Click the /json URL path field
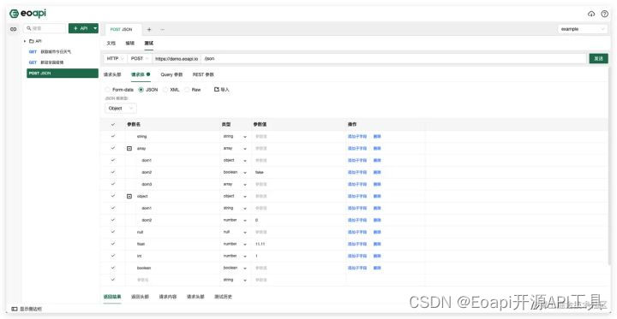Screen dimensions: 617x319 pyautogui.click(x=393, y=58)
